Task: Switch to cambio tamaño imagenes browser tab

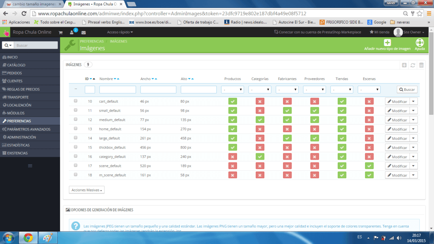Action: [34, 4]
